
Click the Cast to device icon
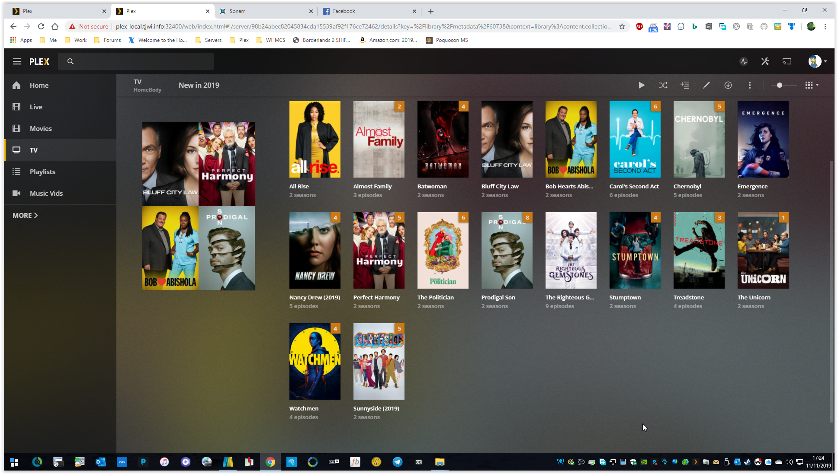(787, 61)
